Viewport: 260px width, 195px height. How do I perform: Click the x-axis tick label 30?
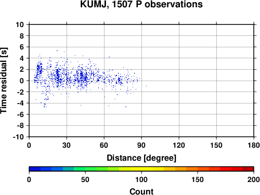click(67, 145)
